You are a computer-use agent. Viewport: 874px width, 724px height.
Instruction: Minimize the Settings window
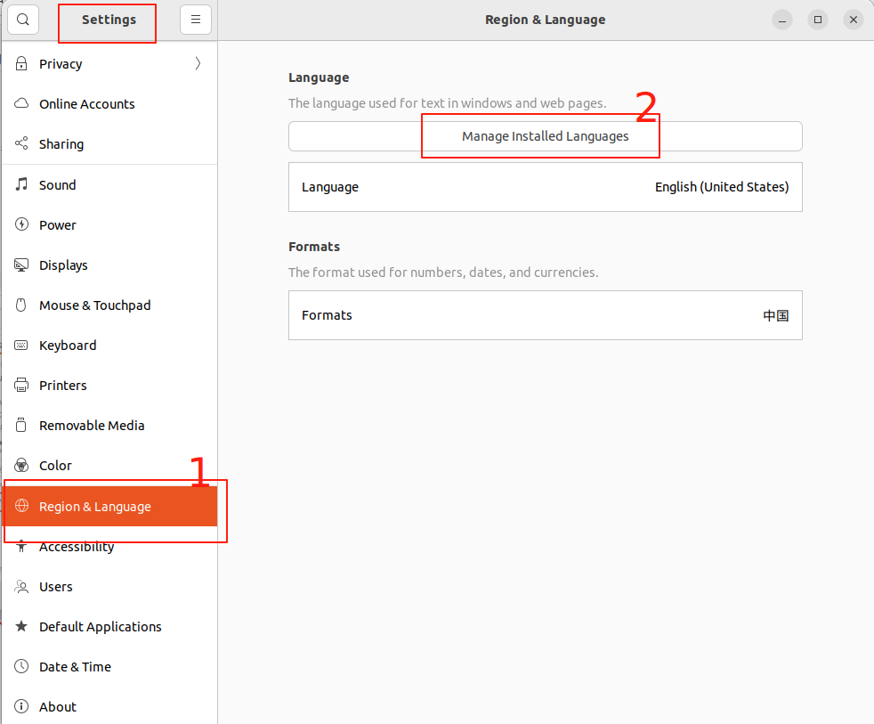[782, 20]
